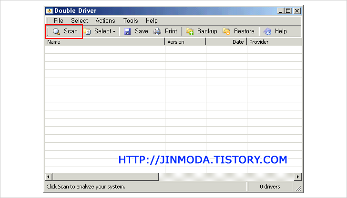Minimize the Double Driver window
Viewport: 347px width, 198px height.
(x=280, y=11)
